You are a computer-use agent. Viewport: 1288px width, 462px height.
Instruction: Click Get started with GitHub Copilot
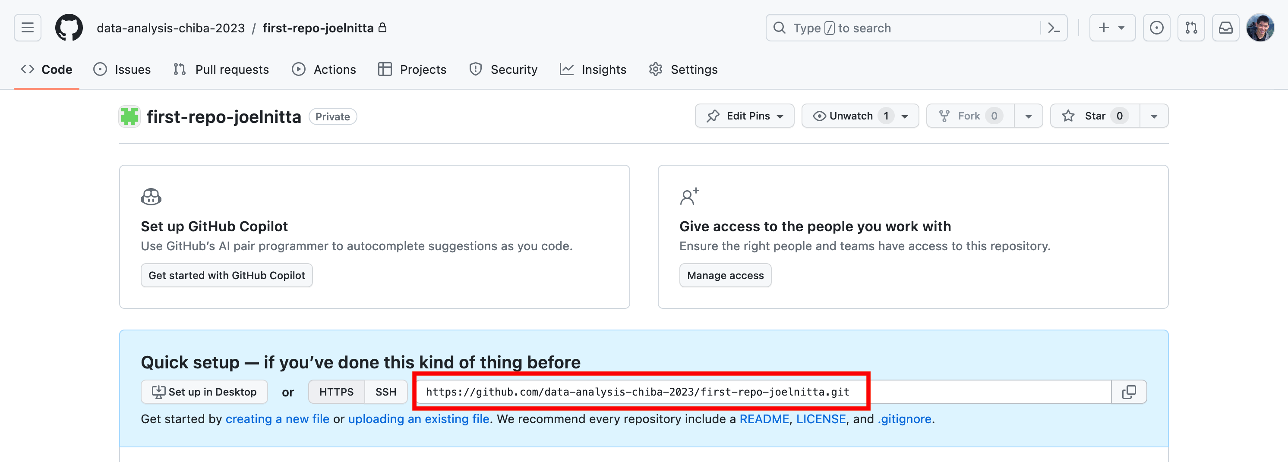pyautogui.click(x=227, y=275)
